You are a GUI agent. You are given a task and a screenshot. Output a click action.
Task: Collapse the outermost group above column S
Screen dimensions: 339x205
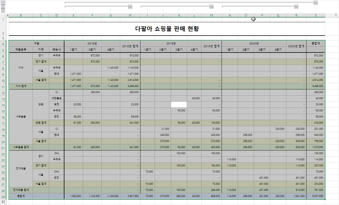(315, 2)
